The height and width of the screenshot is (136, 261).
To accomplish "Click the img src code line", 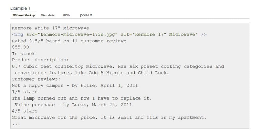I will pyautogui.click(x=109, y=34).
